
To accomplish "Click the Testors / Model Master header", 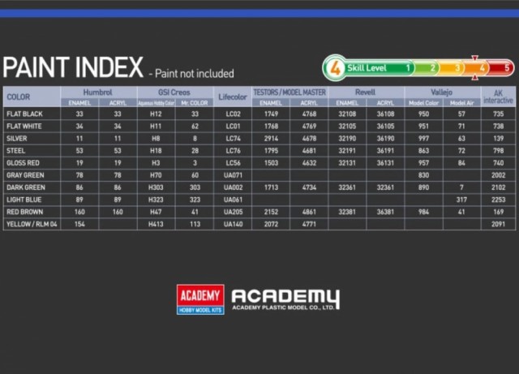I will click(290, 92).
